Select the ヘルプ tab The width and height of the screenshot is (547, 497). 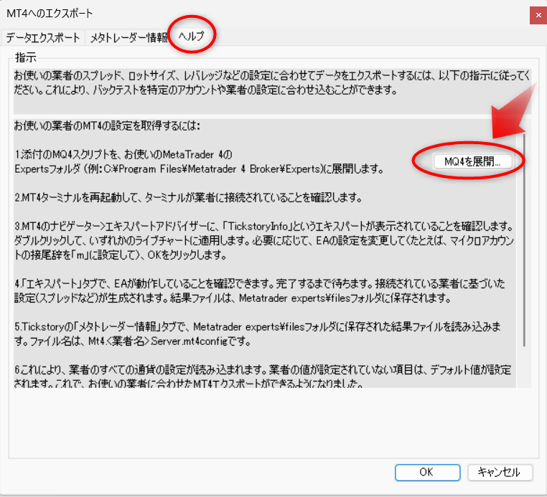[191, 36]
